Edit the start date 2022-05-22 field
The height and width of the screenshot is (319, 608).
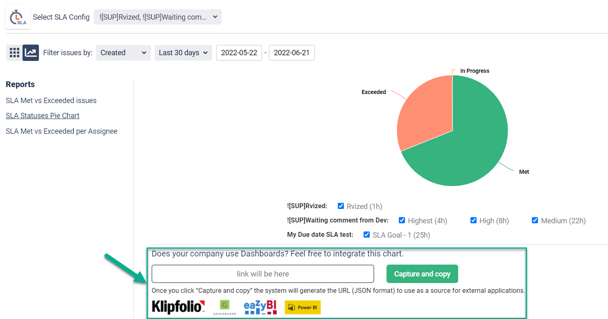point(239,53)
